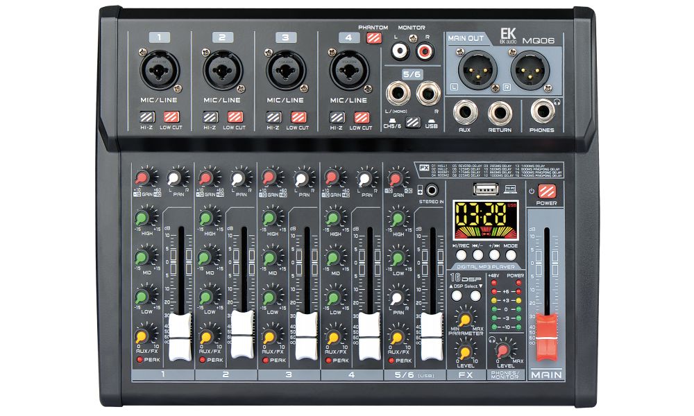This screenshot has width=694, height=416.
Task: Toggle the PHANTOM power switch
Action: click(x=374, y=38)
